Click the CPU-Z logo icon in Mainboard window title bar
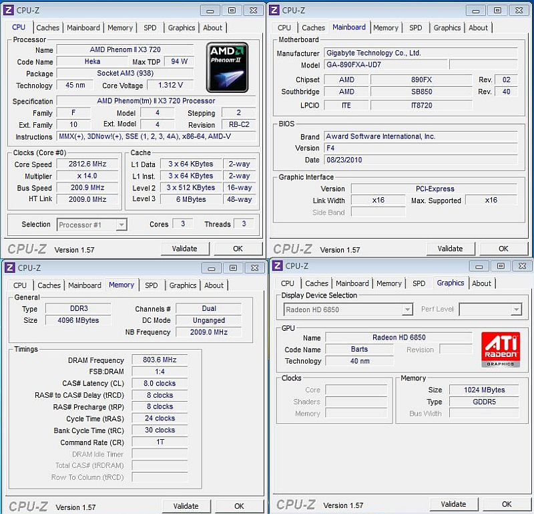The image size is (534, 514). coord(274,10)
